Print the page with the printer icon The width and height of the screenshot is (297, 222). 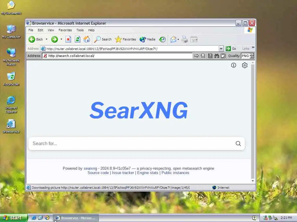click(x=184, y=39)
